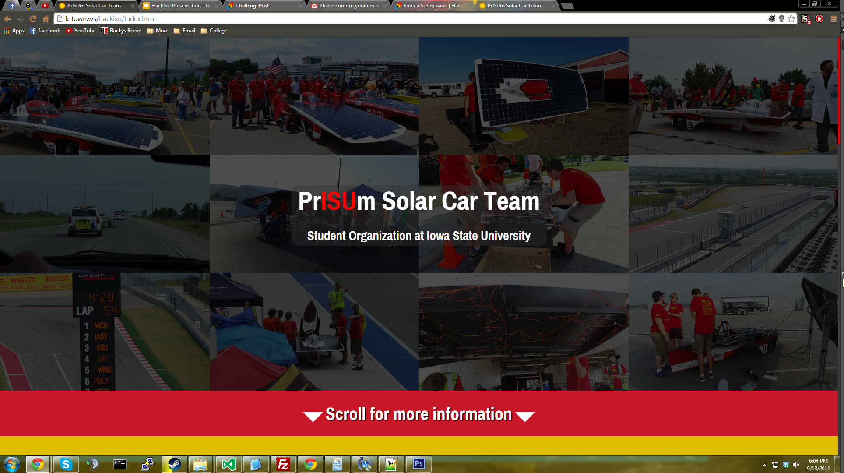Show hidden system tray icons

point(764,465)
